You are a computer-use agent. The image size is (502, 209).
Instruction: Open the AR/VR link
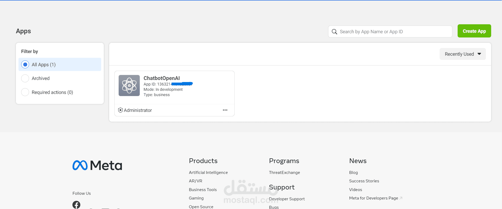(x=196, y=181)
